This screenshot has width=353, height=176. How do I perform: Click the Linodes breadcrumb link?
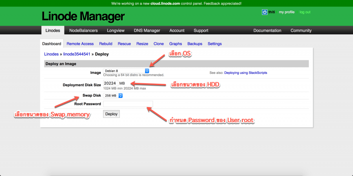(51, 54)
